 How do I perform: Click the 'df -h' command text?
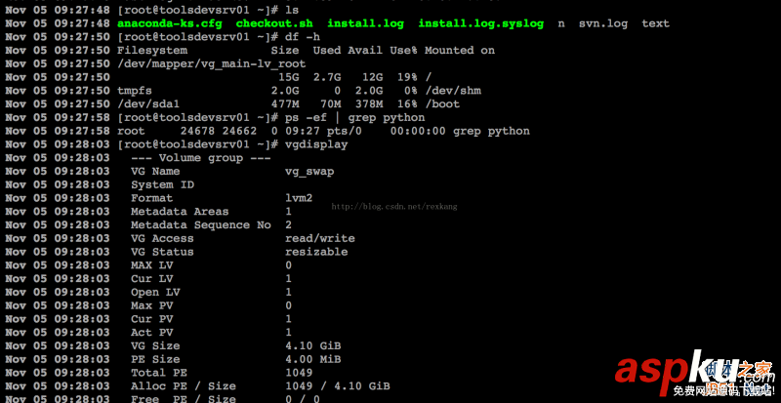tap(303, 37)
